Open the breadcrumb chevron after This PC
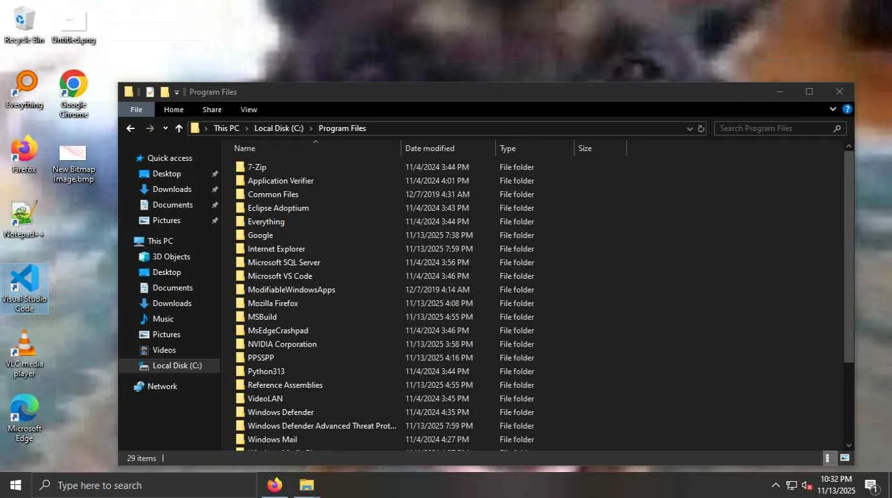 pyautogui.click(x=246, y=128)
